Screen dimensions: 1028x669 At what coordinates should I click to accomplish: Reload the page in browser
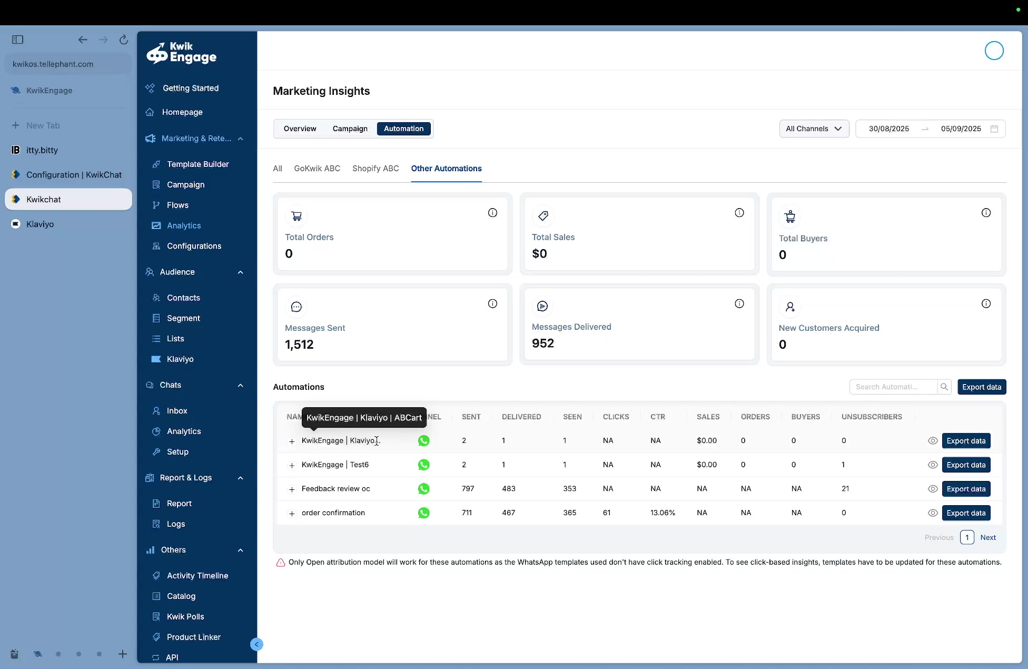[123, 40]
